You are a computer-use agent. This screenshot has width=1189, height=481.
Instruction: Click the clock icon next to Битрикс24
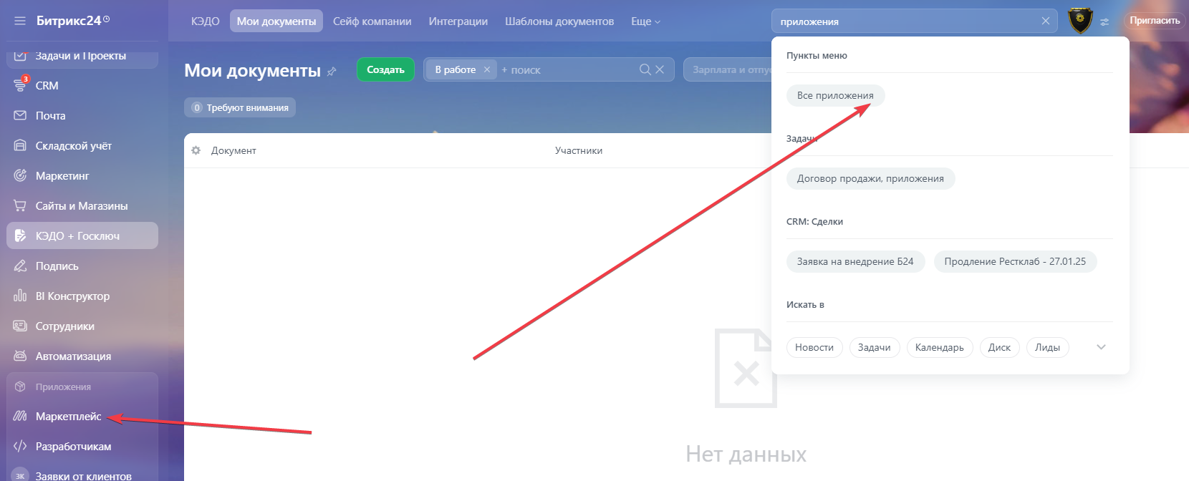(107, 19)
